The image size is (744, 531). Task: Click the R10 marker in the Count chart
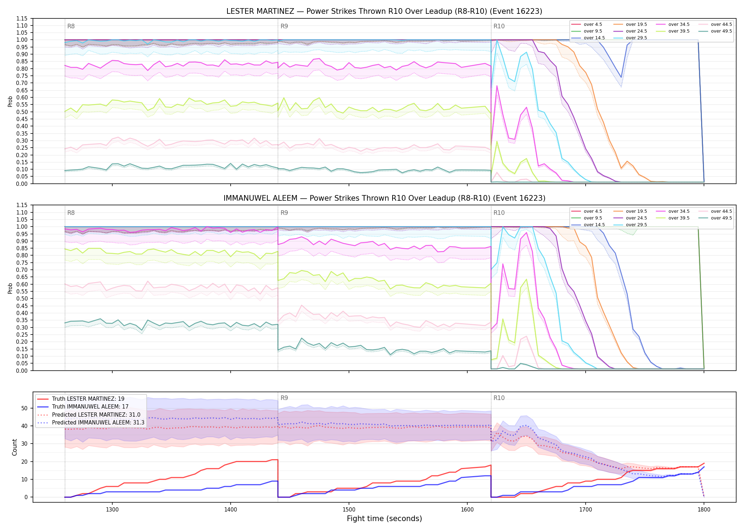point(499,398)
